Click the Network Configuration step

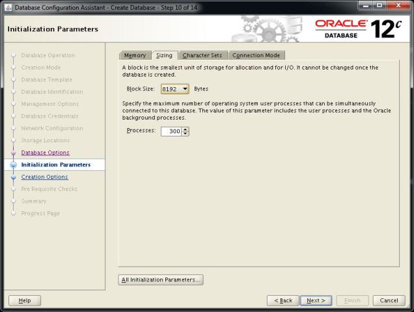click(x=52, y=129)
